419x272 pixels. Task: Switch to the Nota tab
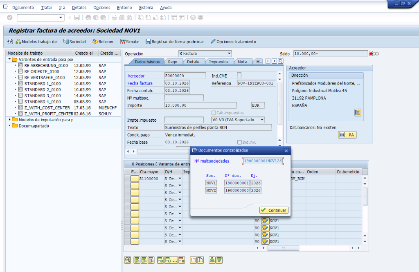242,62
